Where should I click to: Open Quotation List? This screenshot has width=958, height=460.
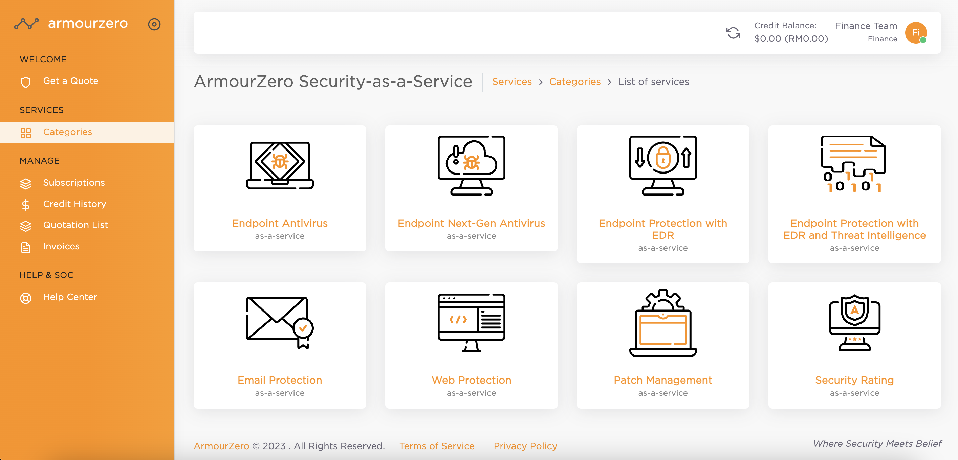coord(75,225)
